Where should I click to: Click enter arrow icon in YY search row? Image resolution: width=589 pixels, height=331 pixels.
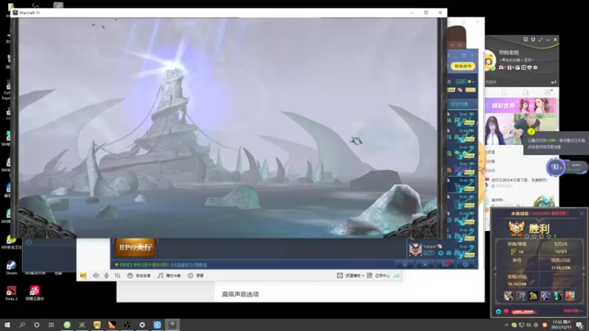[x=553, y=82]
